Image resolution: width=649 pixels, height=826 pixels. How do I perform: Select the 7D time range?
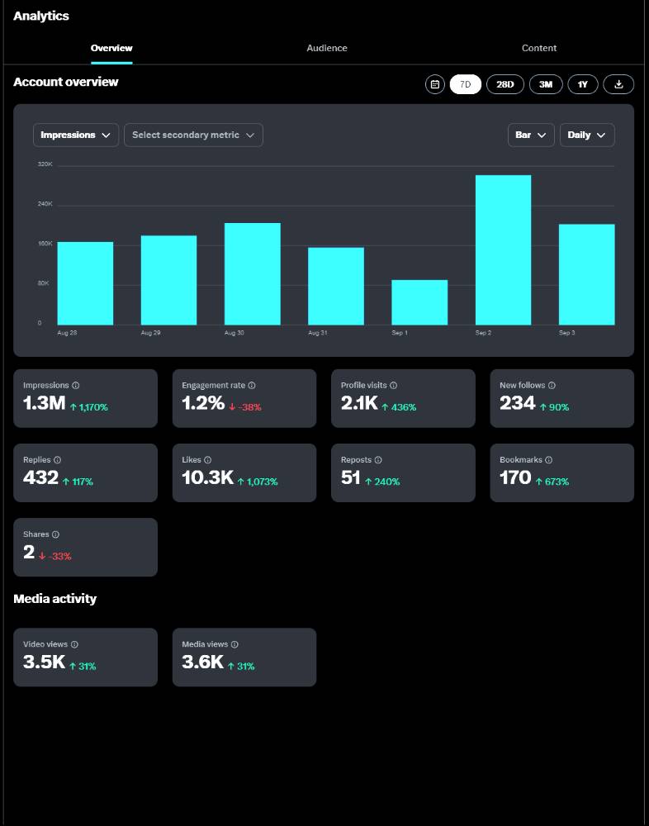tap(465, 84)
